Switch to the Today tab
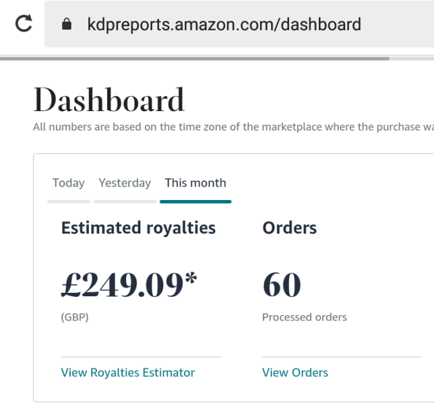This screenshot has width=434, height=404. (x=68, y=183)
